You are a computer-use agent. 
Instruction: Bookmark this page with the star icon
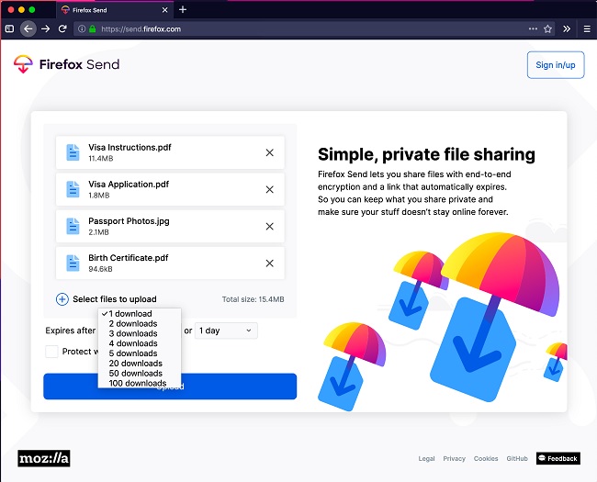click(547, 29)
